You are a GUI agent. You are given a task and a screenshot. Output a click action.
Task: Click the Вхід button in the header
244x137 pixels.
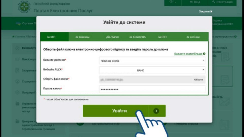click(195, 2)
